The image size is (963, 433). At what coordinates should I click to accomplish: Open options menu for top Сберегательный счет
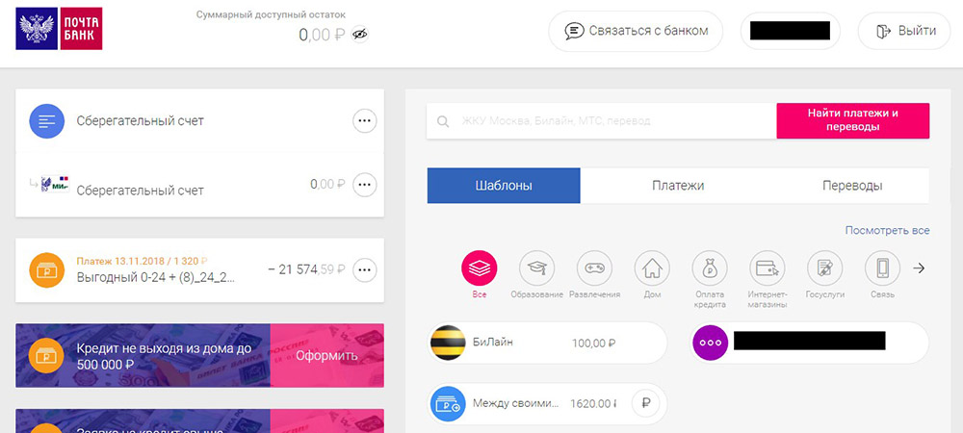pyautogui.click(x=365, y=121)
